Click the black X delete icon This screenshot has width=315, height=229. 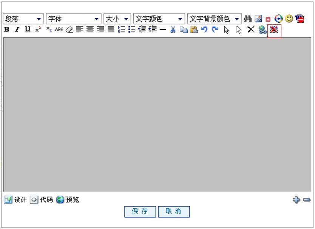click(251, 29)
